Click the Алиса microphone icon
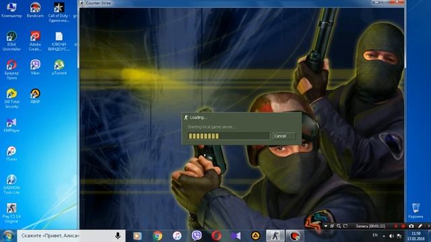This screenshot has height=242, width=431. coord(118,236)
